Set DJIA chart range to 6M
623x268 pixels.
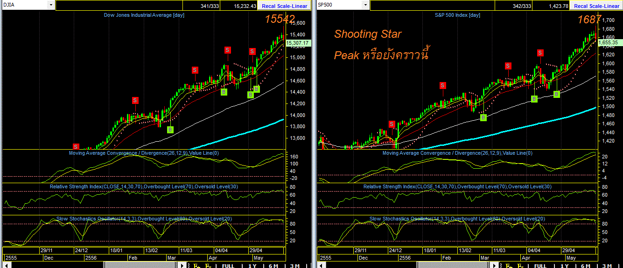(273, 266)
